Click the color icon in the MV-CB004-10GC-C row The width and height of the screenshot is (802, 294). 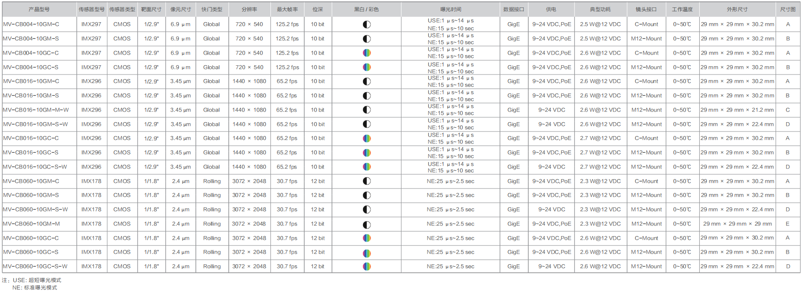click(367, 53)
